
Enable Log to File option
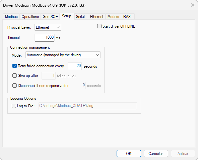(14, 106)
